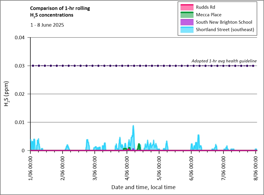The image size is (264, 195).
Task: Click the 1/06 00:00 x-axis tick label
Action: coord(30,167)
